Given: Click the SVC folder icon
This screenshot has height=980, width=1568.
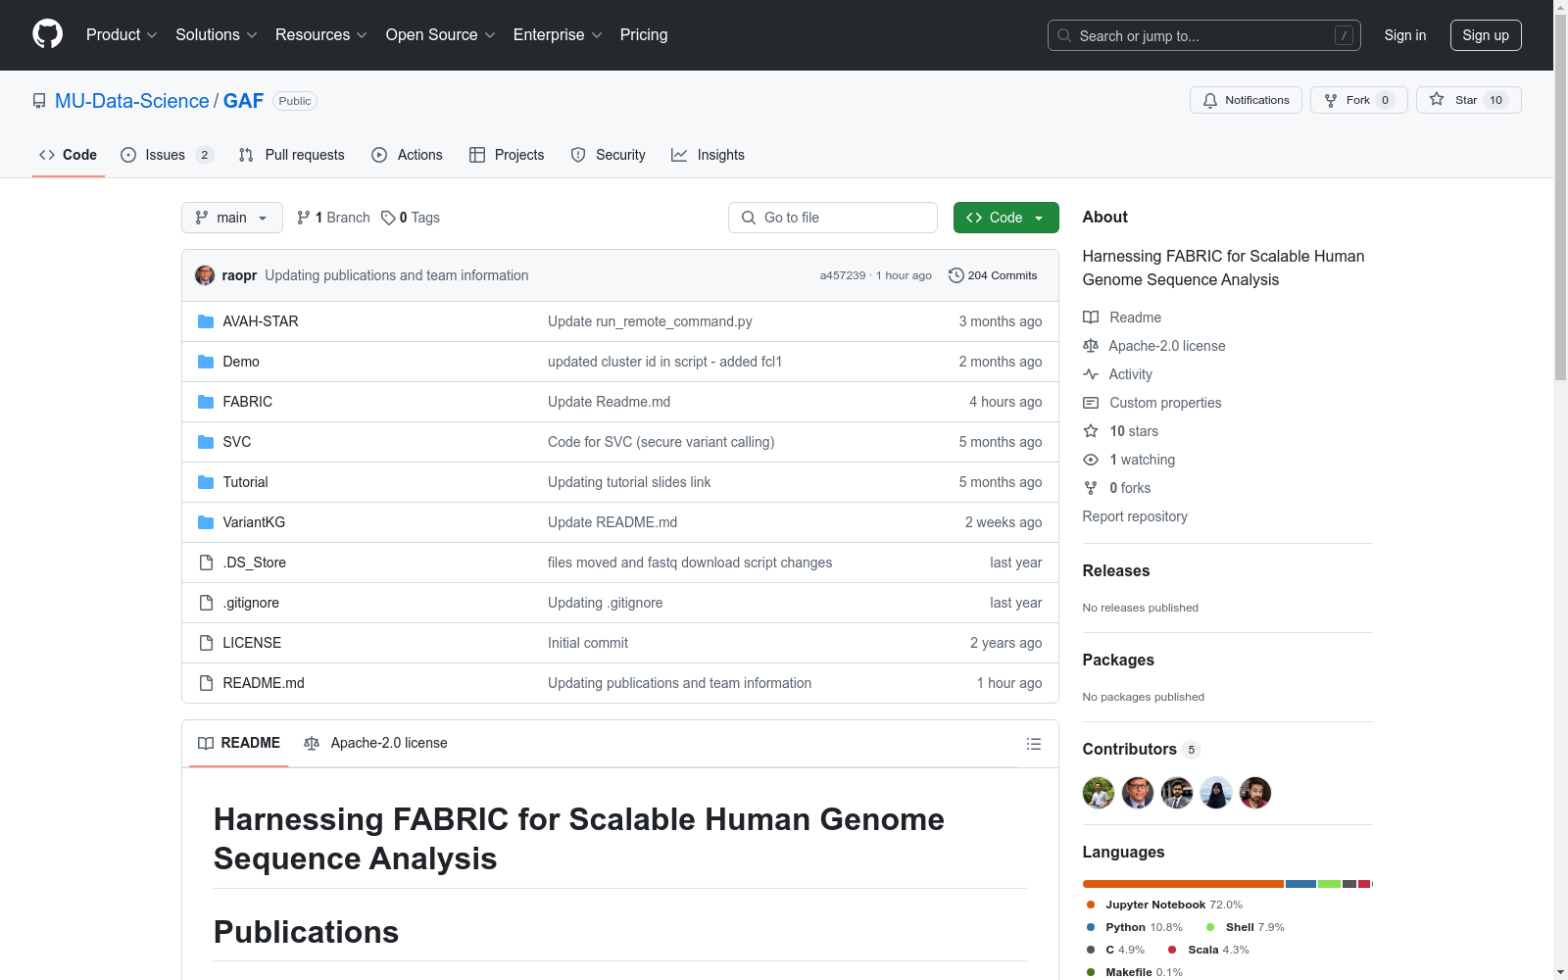Looking at the screenshot, I should click(x=206, y=442).
